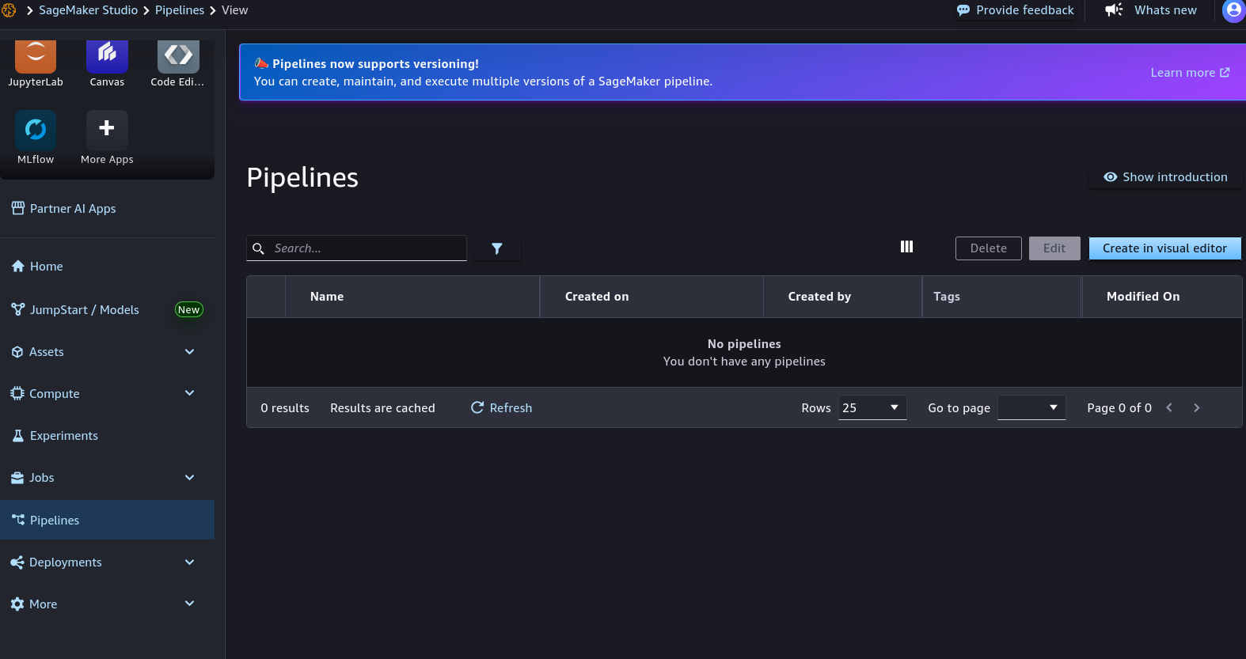This screenshot has height=659, width=1246.
Task: Open the Learn more link
Action: pyautogui.click(x=1190, y=73)
